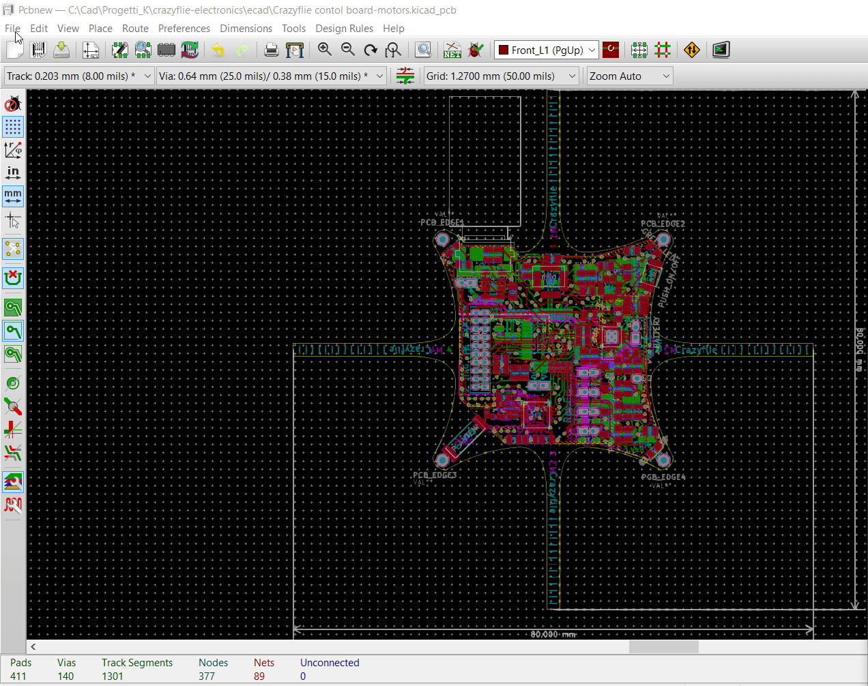Click the Plot board icon
The height and width of the screenshot is (686, 868).
click(x=295, y=50)
